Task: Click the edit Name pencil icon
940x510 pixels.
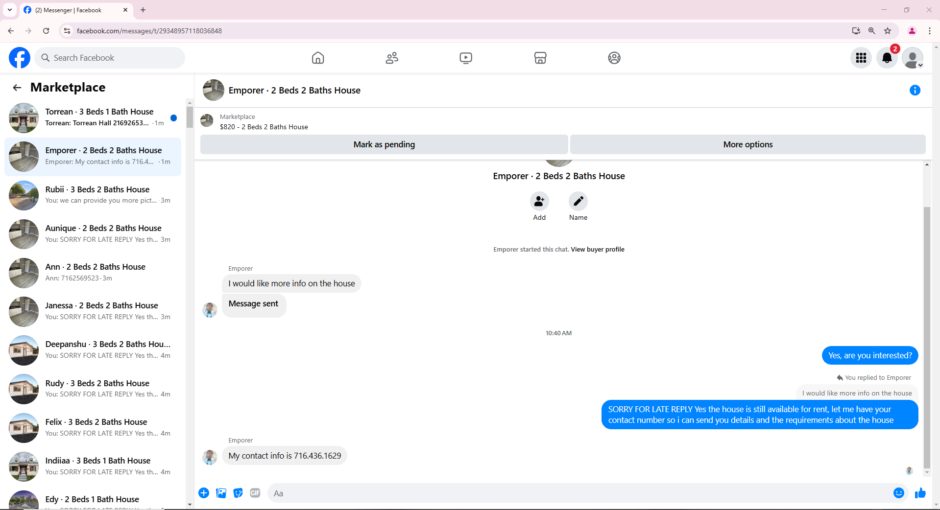Action: [x=578, y=201]
